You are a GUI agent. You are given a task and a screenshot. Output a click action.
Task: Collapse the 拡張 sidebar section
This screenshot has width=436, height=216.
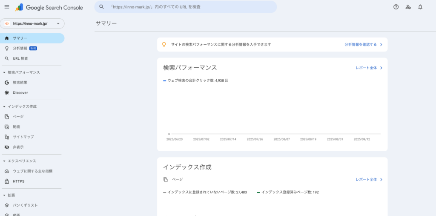tap(4, 195)
